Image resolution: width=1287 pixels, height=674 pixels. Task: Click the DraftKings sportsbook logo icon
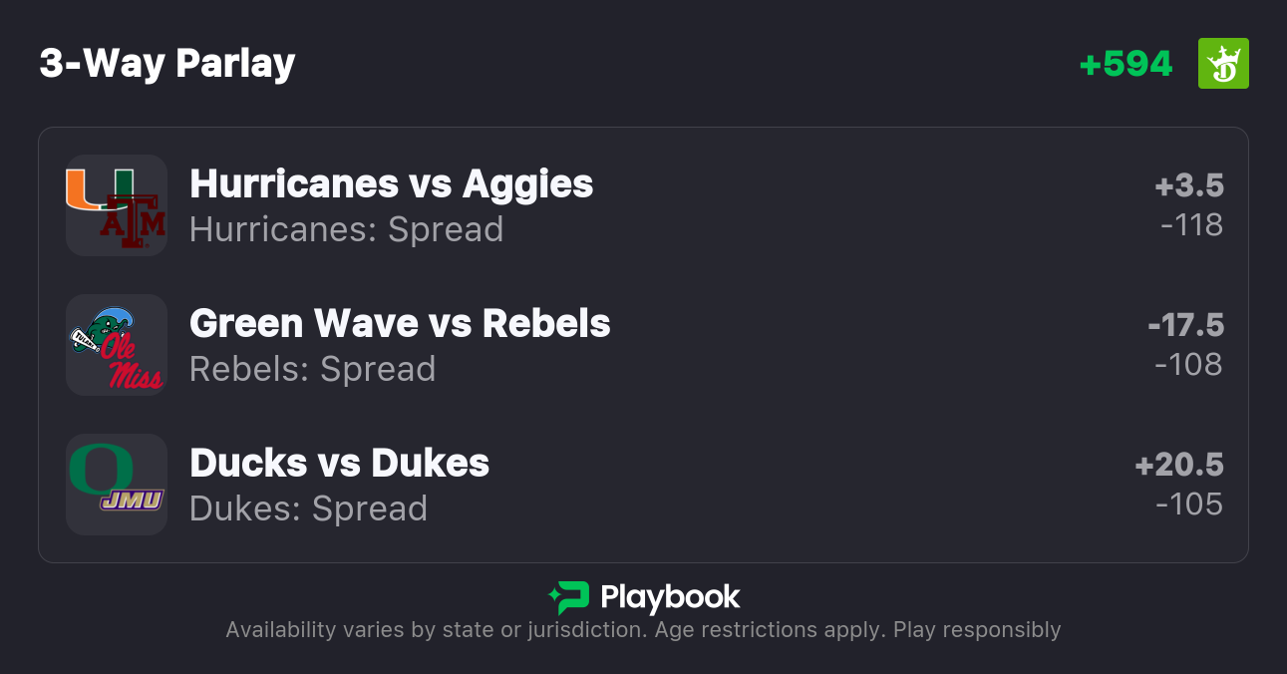click(1222, 64)
